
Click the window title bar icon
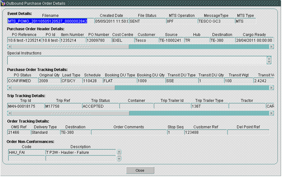click(x=3, y=3)
